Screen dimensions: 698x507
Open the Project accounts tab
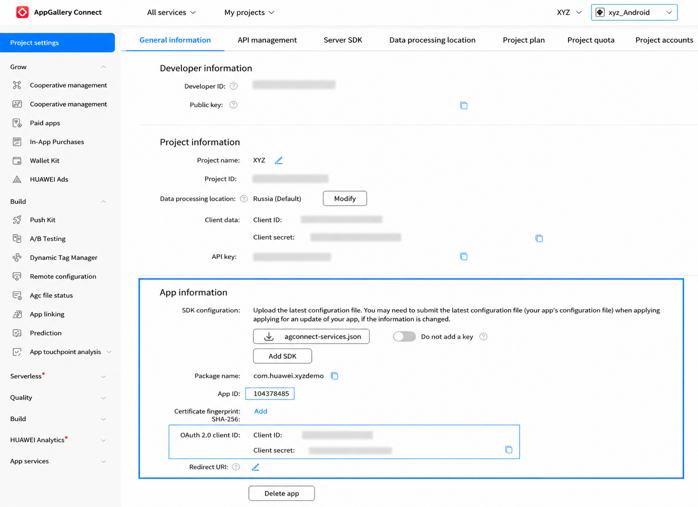(664, 40)
